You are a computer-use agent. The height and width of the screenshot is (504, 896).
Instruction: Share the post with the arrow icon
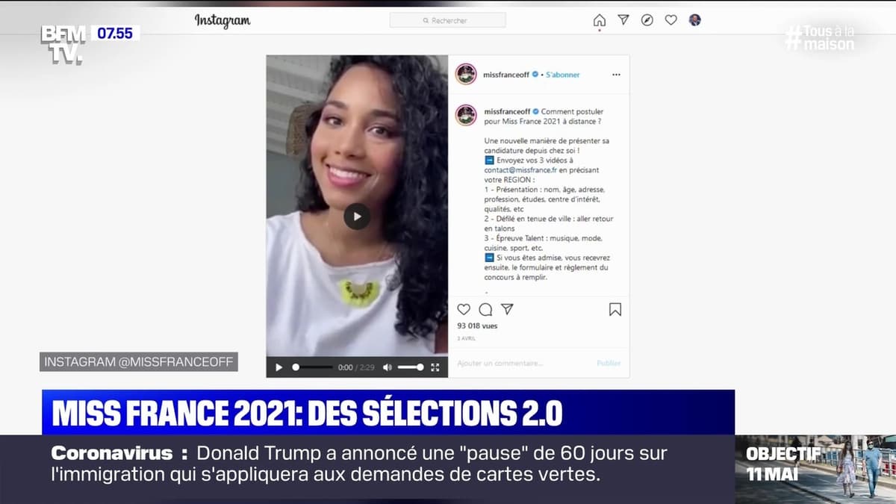(507, 309)
